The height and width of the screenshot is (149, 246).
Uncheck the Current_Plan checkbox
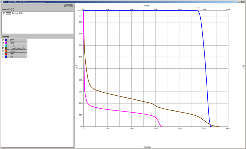(4, 13)
